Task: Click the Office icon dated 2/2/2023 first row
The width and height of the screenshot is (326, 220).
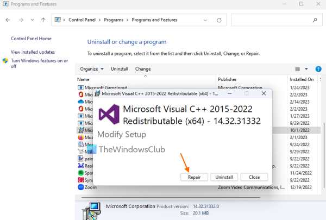Action: tap(80, 95)
